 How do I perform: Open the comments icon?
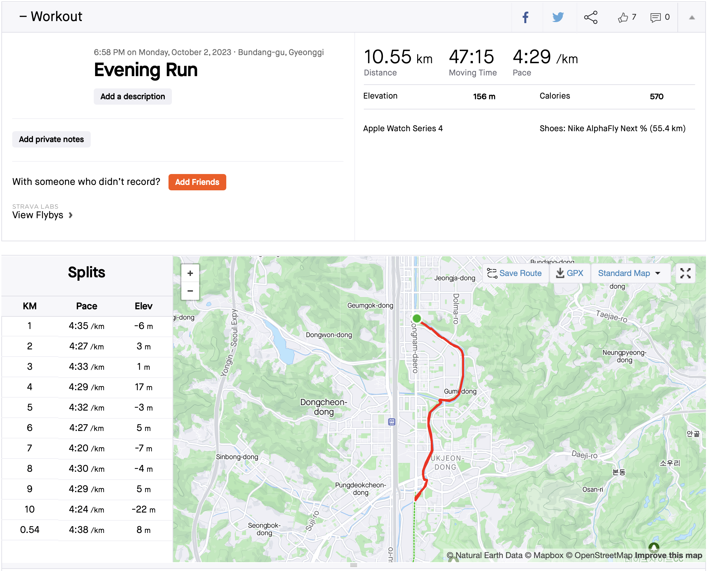(655, 17)
